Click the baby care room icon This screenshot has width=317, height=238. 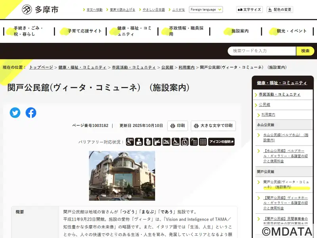[x=148, y=142]
